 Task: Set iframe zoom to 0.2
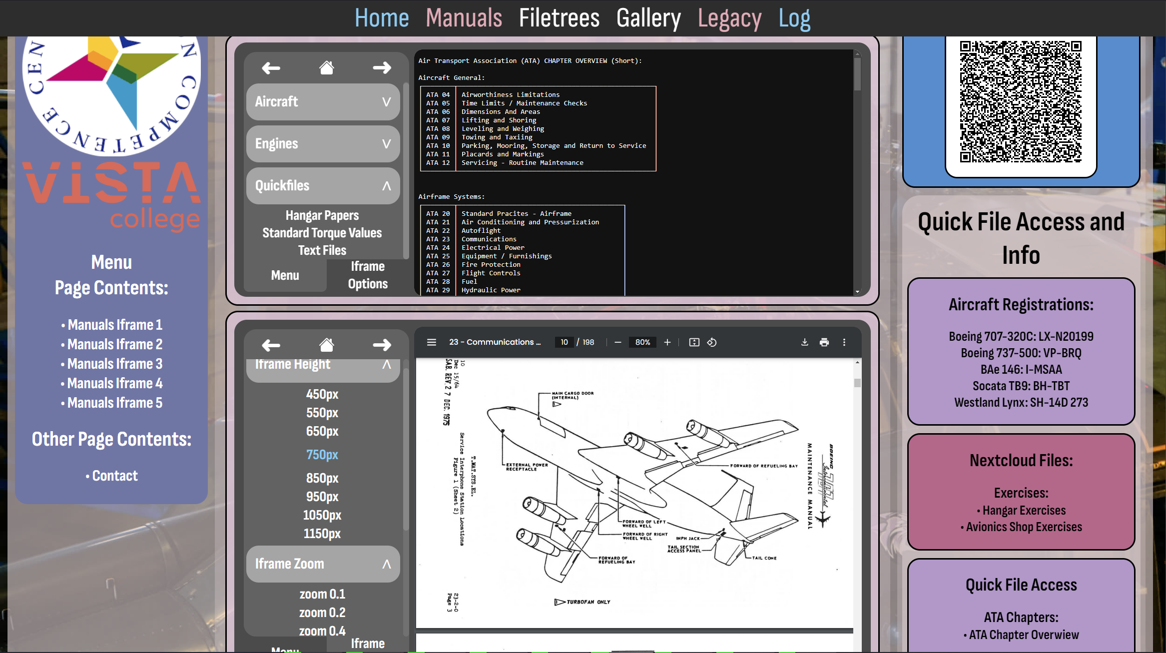click(322, 613)
